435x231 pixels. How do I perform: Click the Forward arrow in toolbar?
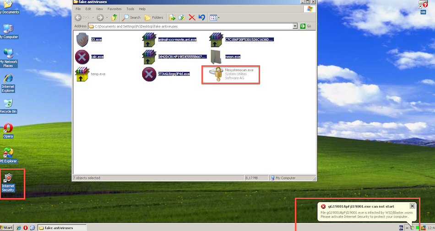100,17
